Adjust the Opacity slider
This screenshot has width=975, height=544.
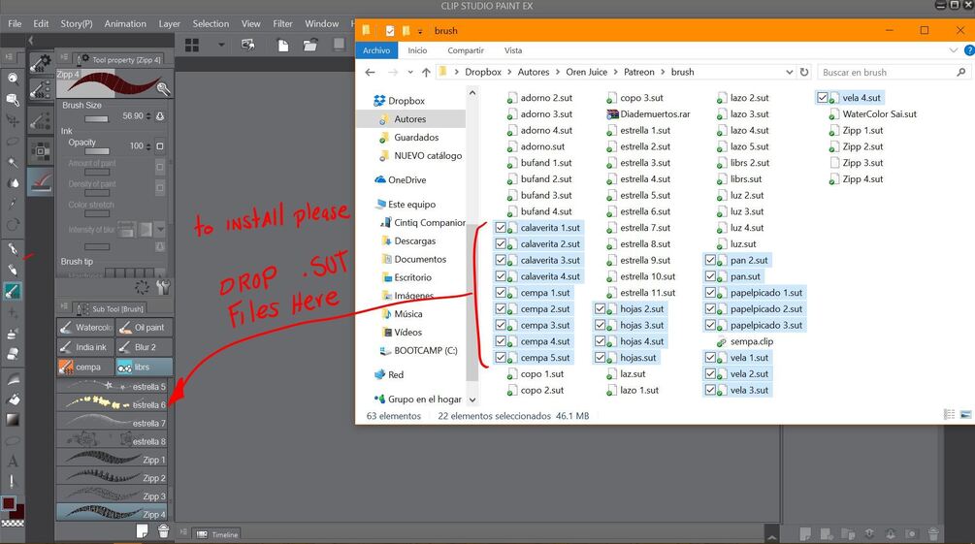[x=96, y=151]
